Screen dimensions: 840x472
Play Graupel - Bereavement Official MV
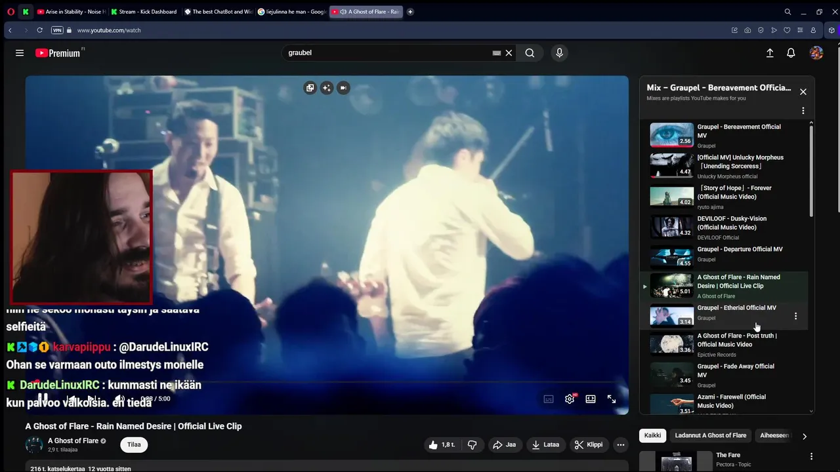click(724, 135)
